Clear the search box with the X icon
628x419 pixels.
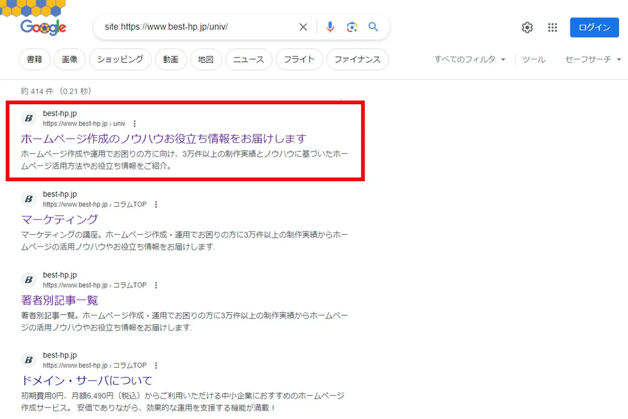tap(303, 27)
